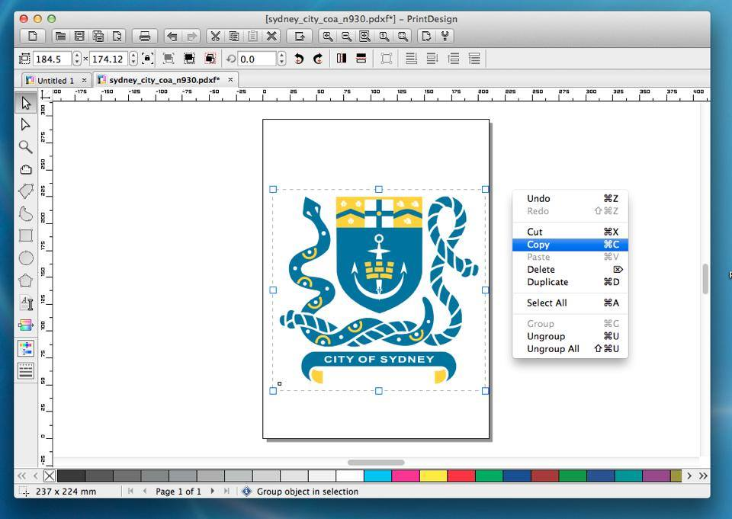This screenshot has width=732, height=519.
Task: Click the rotation angle field showing 0.0
Action: pos(257,59)
